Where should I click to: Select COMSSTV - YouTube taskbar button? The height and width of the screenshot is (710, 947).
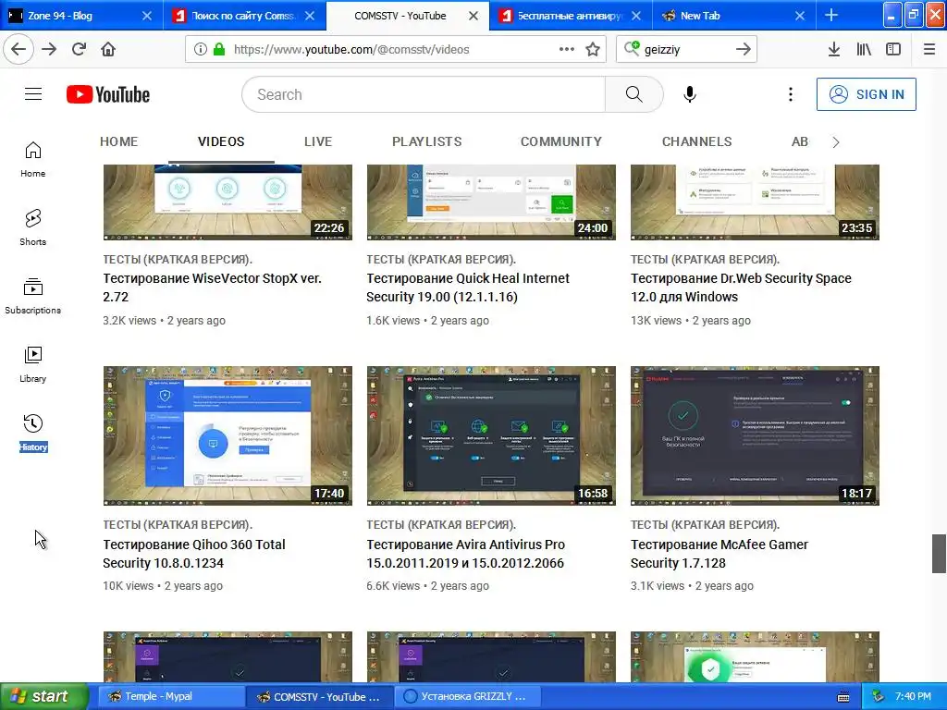pyautogui.click(x=319, y=696)
